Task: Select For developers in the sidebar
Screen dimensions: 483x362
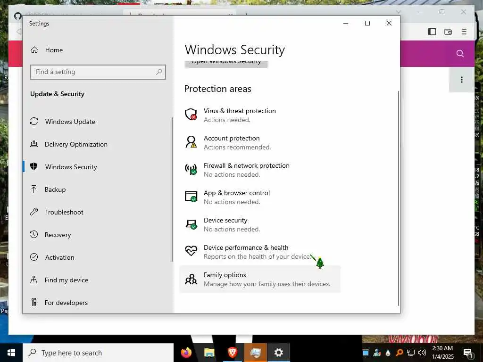Action: (66, 303)
